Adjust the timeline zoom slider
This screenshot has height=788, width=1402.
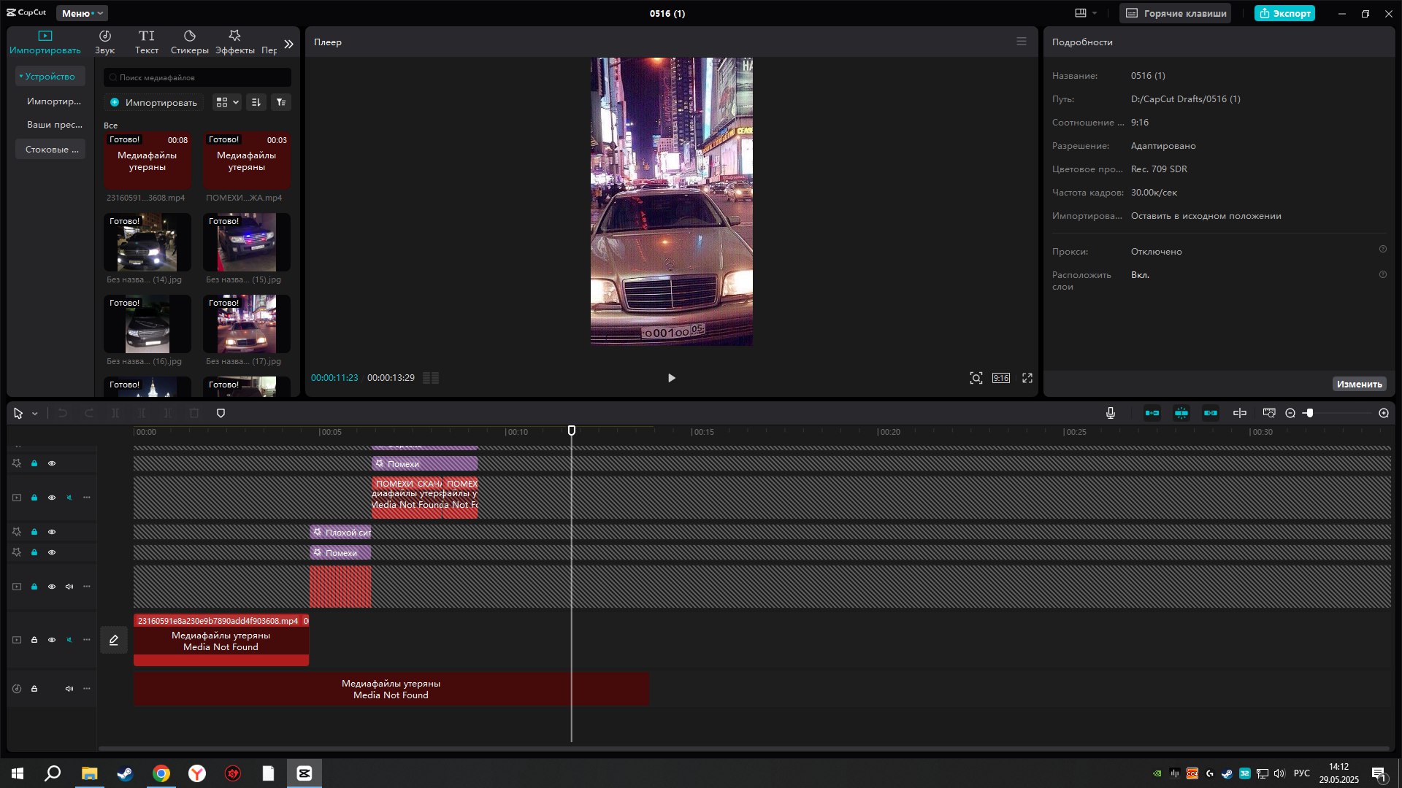(1310, 413)
